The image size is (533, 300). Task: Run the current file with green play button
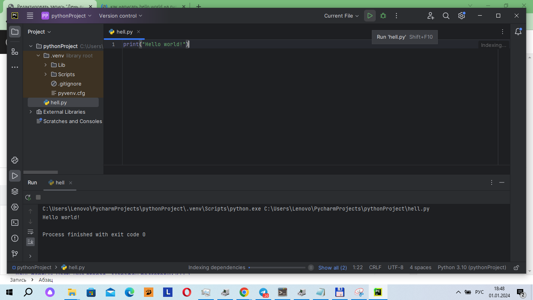pyautogui.click(x=370, y=16)
